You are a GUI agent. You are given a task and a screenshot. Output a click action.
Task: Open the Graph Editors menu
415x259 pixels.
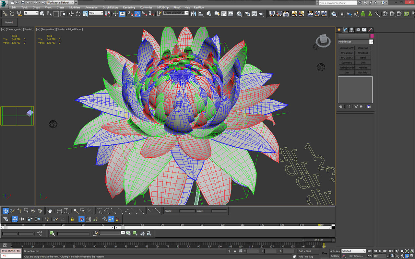[x=110, y=7]
